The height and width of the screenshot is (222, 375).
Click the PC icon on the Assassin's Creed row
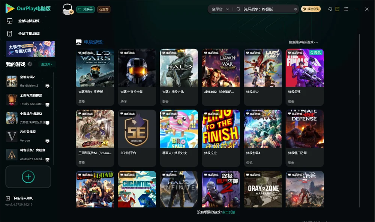47,159
